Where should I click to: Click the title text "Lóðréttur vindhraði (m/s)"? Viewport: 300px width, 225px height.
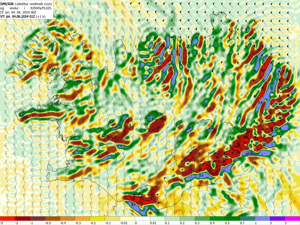[33, 4]
